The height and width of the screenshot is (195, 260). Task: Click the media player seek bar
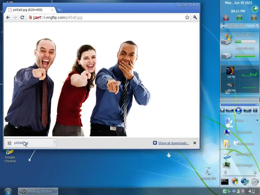tap(240, 105)
